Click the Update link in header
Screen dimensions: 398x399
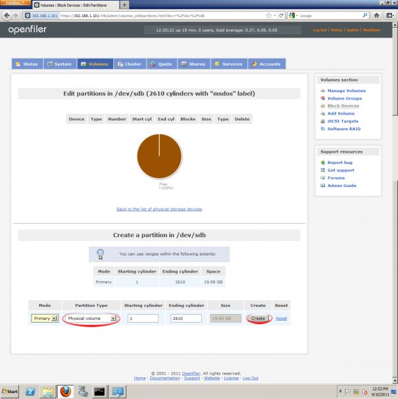coord(352,30)
